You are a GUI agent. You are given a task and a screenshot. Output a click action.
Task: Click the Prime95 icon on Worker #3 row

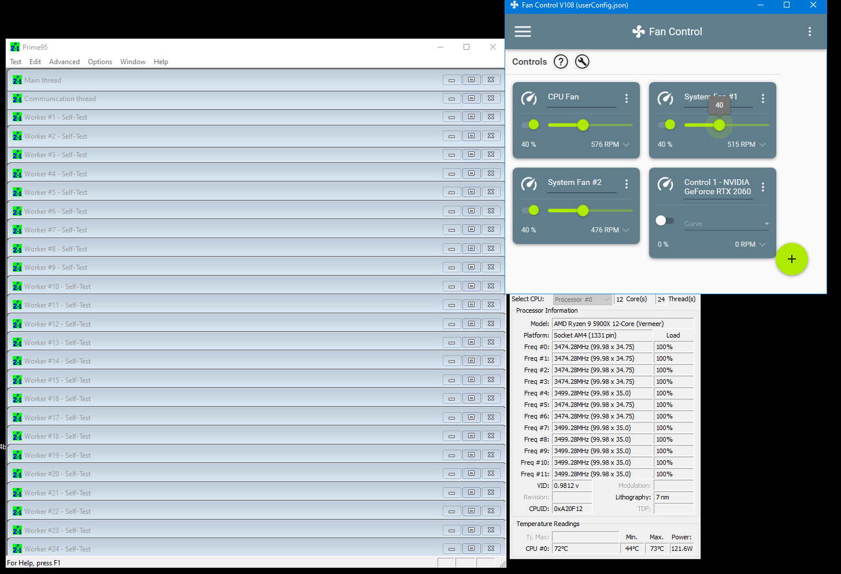coord(17,155)
